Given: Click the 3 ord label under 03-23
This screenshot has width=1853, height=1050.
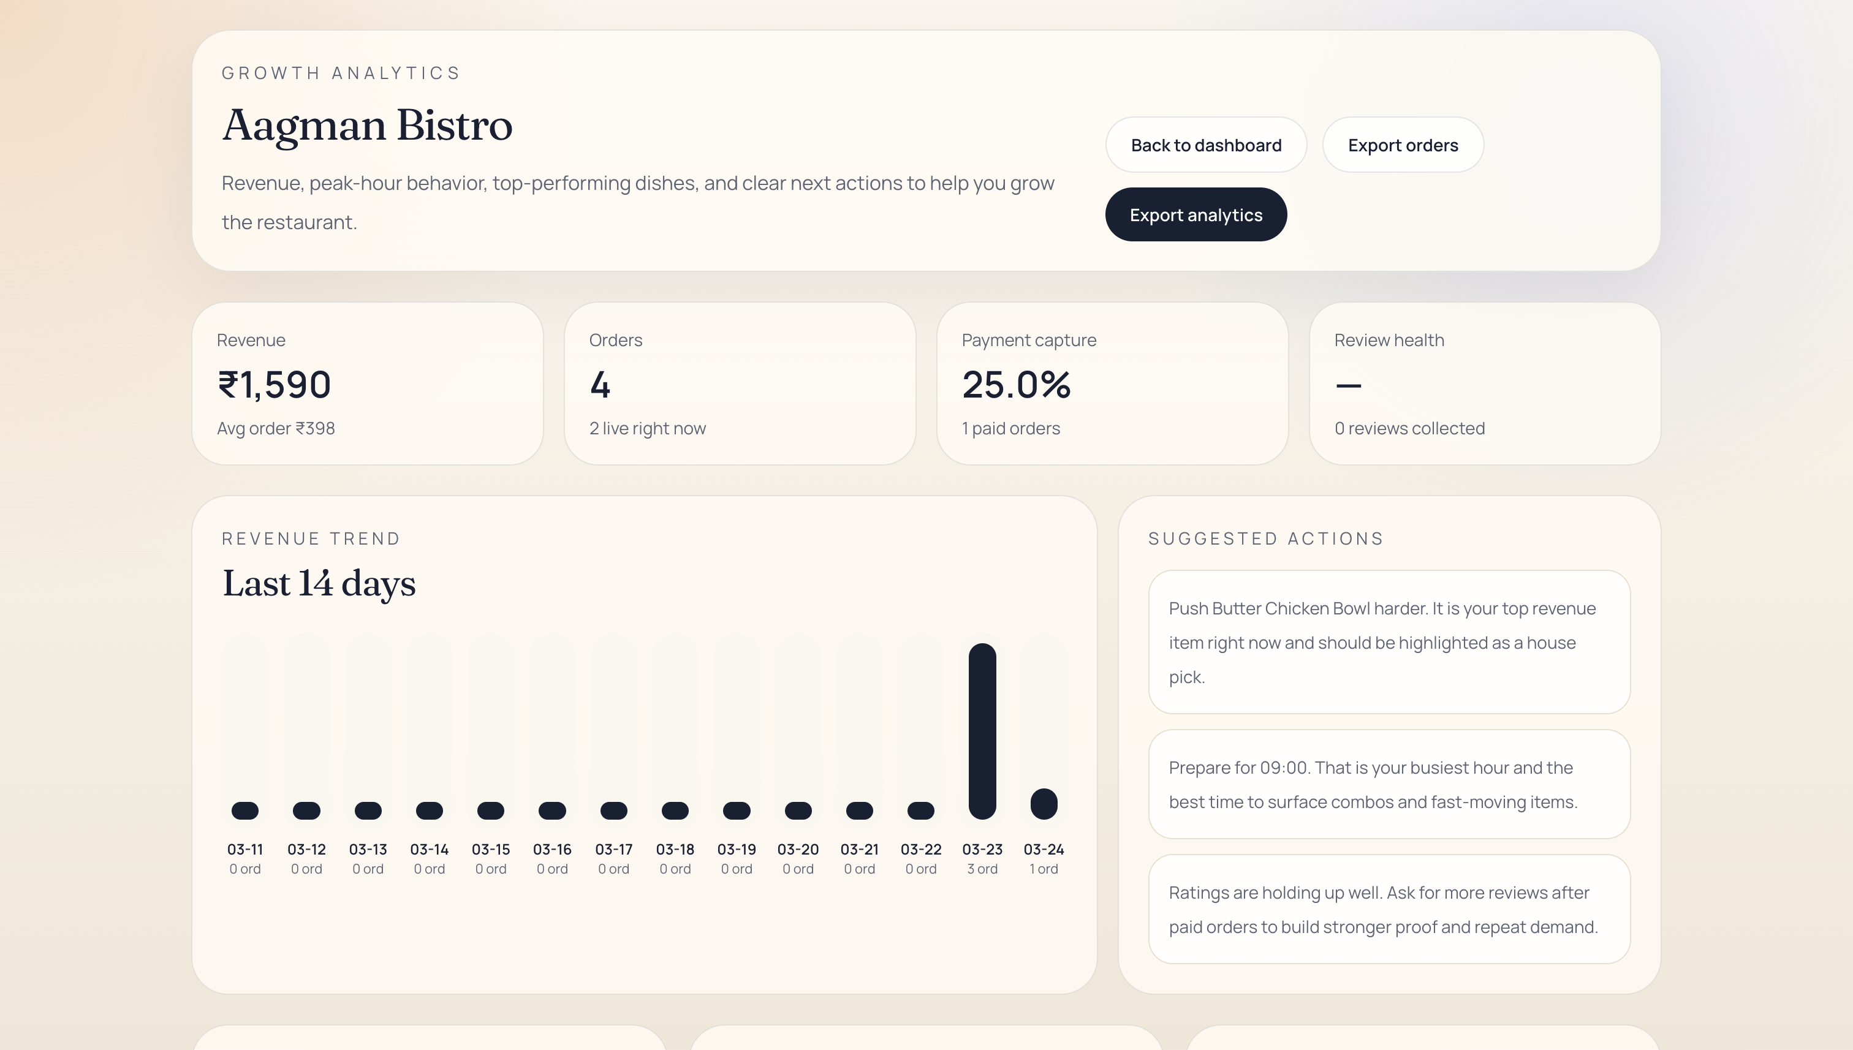Looking at the screenshot, I should point(982,869).
